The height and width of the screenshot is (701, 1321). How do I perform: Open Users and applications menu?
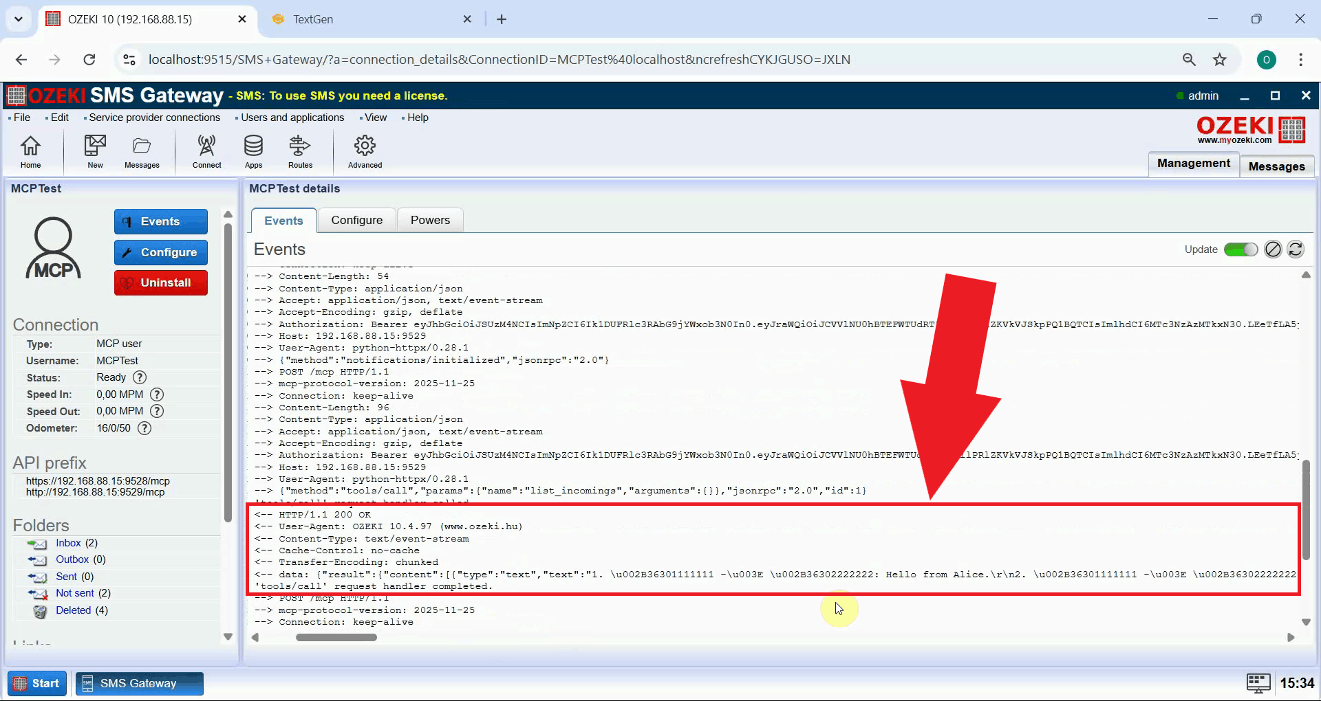tap(292, 118)
